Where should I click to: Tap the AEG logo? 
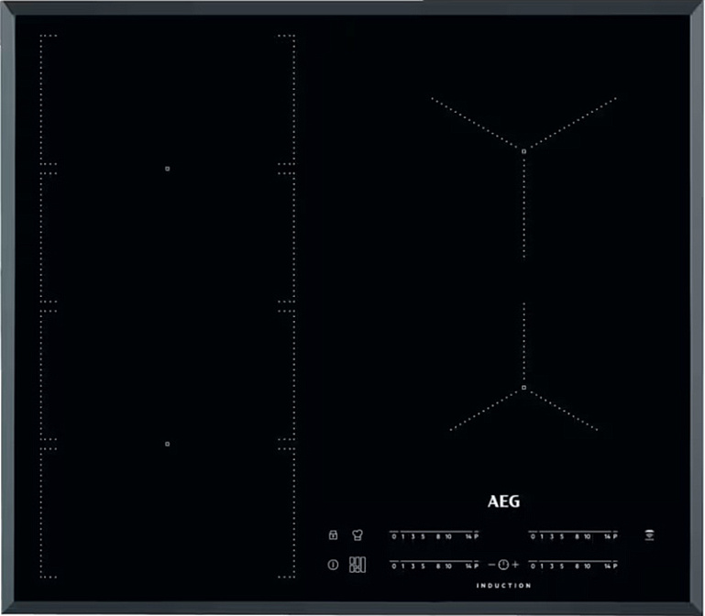click(x=502, y=502)
